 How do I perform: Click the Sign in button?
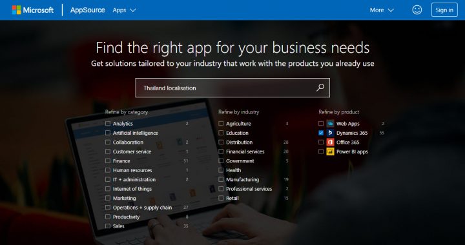pos(444,10)
